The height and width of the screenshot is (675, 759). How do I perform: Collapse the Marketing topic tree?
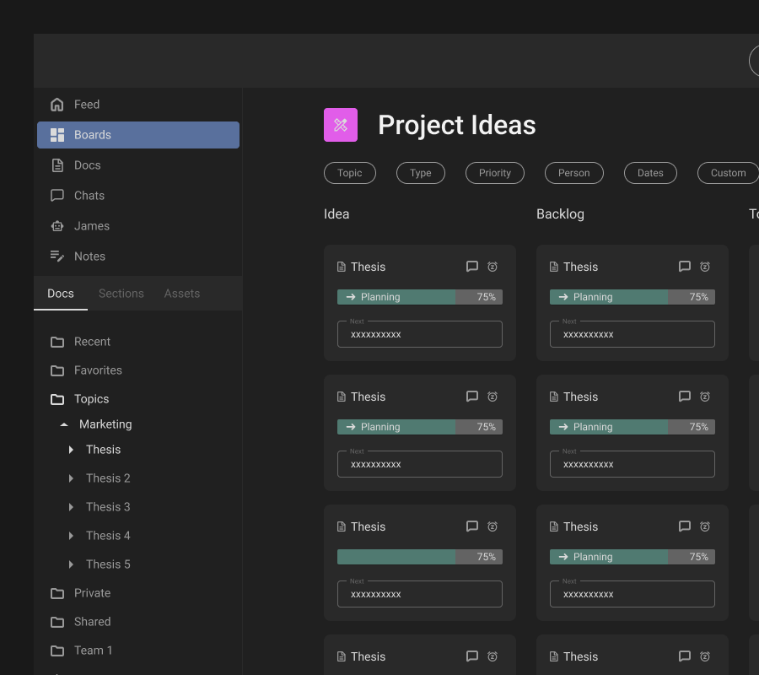pyautogui.click(x=64, y=424)
